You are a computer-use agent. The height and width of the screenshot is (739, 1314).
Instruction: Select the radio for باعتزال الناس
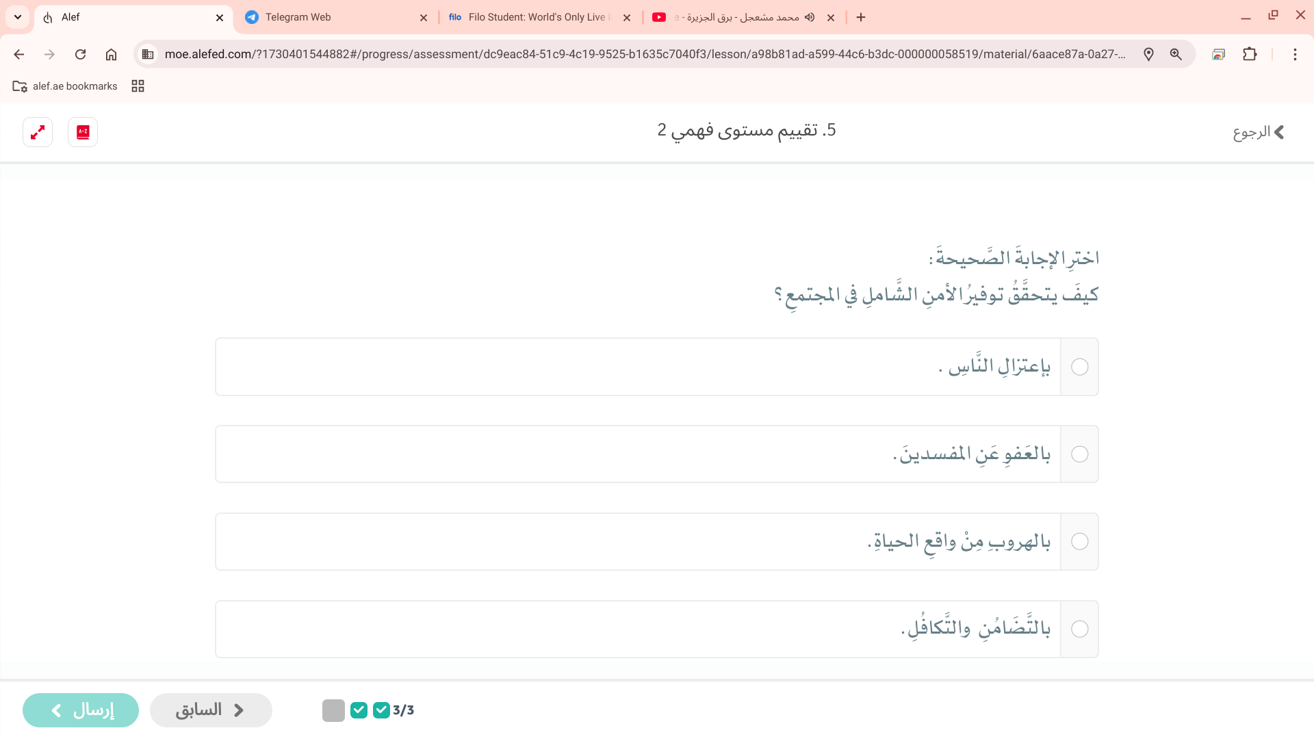click(1079, 367)
